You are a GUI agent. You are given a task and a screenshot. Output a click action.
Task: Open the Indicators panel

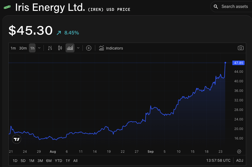[x=111, y=48]
